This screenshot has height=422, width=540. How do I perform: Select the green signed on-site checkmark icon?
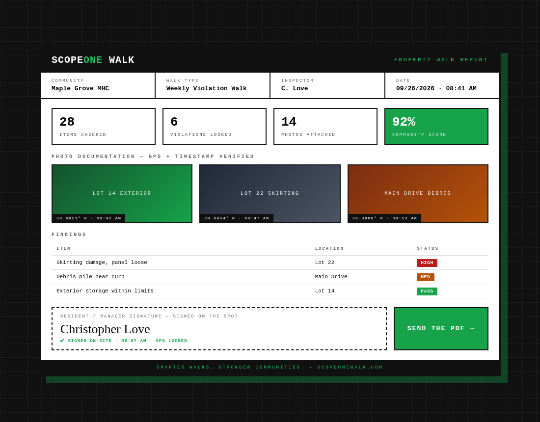tap(62, 341)
